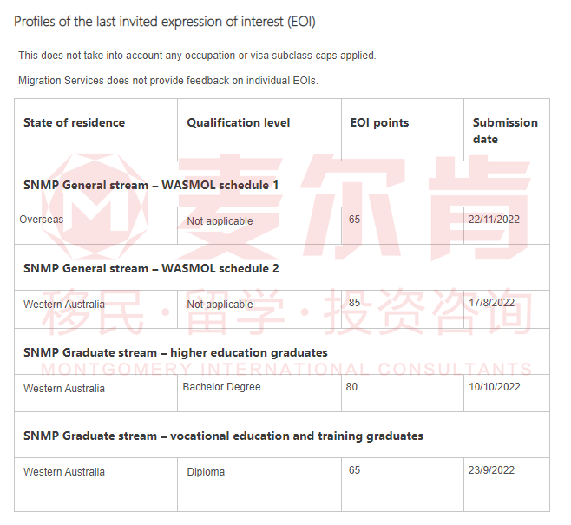This screenshot has width=571, height=525.
Task: Select the 'WASMOL schedule 1' section heading
Action: pyautogui.click(x=151, y=186)
